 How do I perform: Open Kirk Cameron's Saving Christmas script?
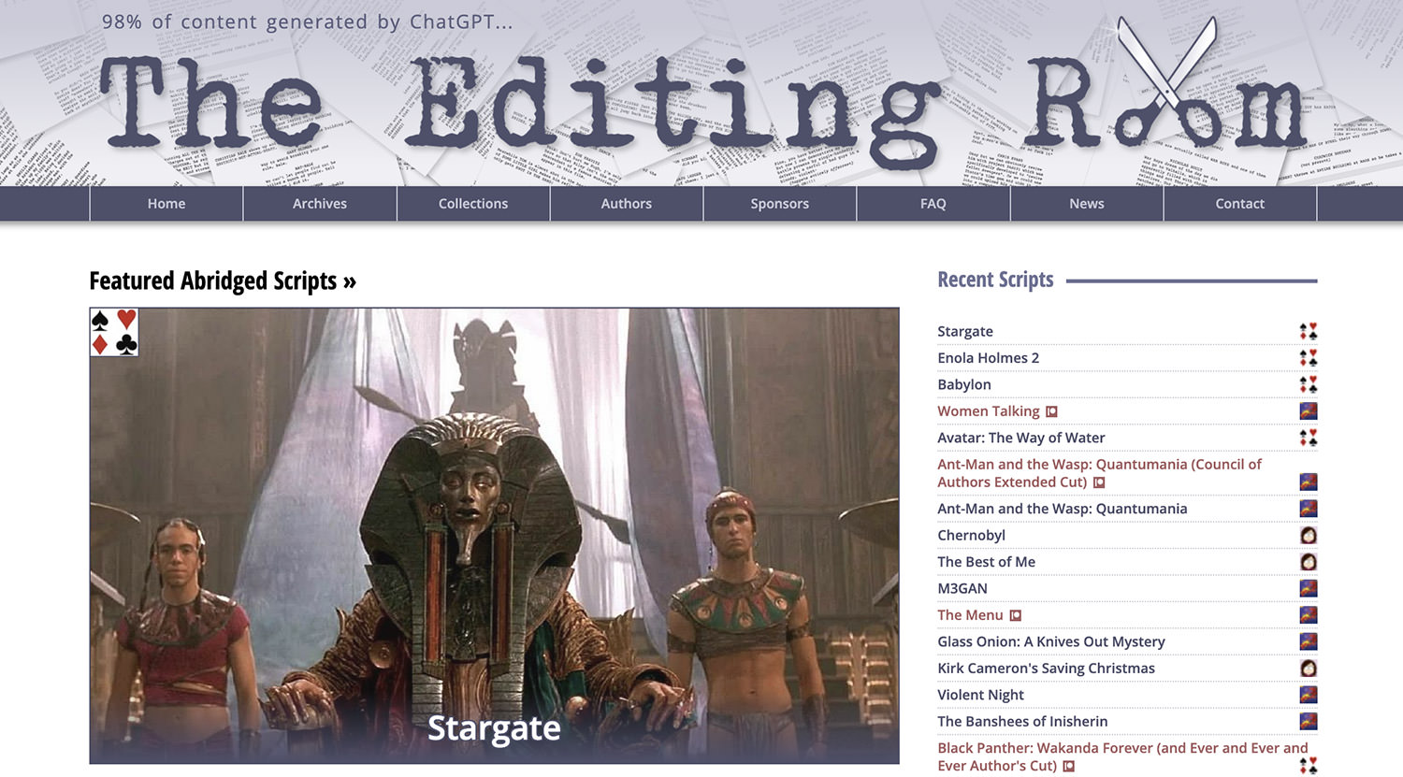[x=1046, y=669]
